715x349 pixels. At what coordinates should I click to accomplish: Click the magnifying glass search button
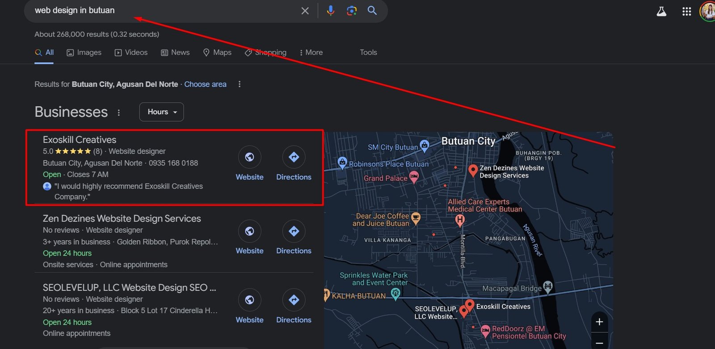pyautogui.click(x=372, y=11)
